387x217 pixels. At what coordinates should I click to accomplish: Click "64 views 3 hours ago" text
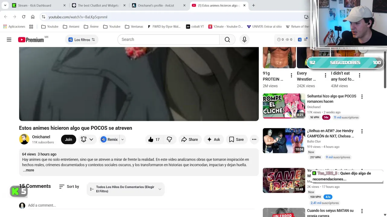(39, 154)
